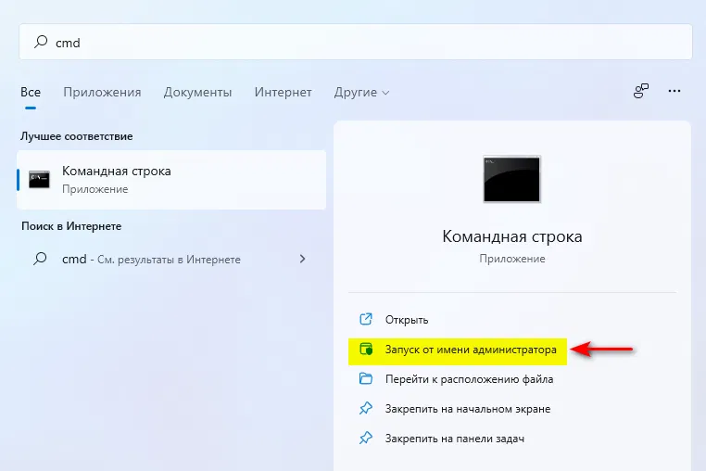Click Приложение subtitle under best match
This screenshot has width=706, height=471.
[x=95, y=189]
